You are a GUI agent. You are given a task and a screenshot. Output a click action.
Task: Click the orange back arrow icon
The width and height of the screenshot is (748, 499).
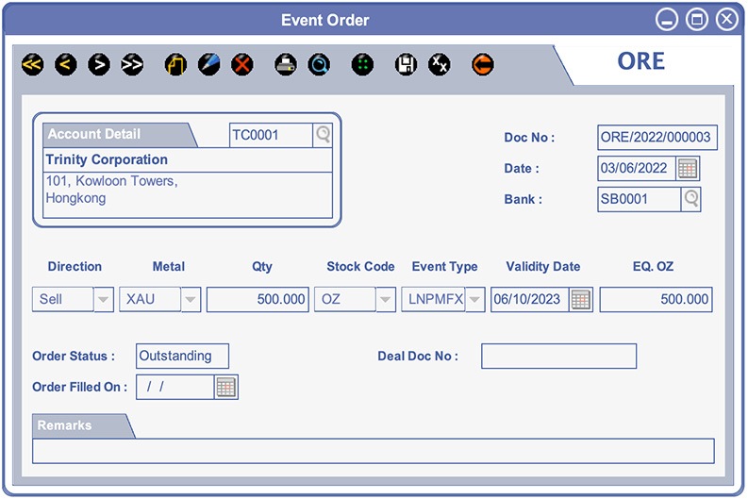click(x=483, y=64)
